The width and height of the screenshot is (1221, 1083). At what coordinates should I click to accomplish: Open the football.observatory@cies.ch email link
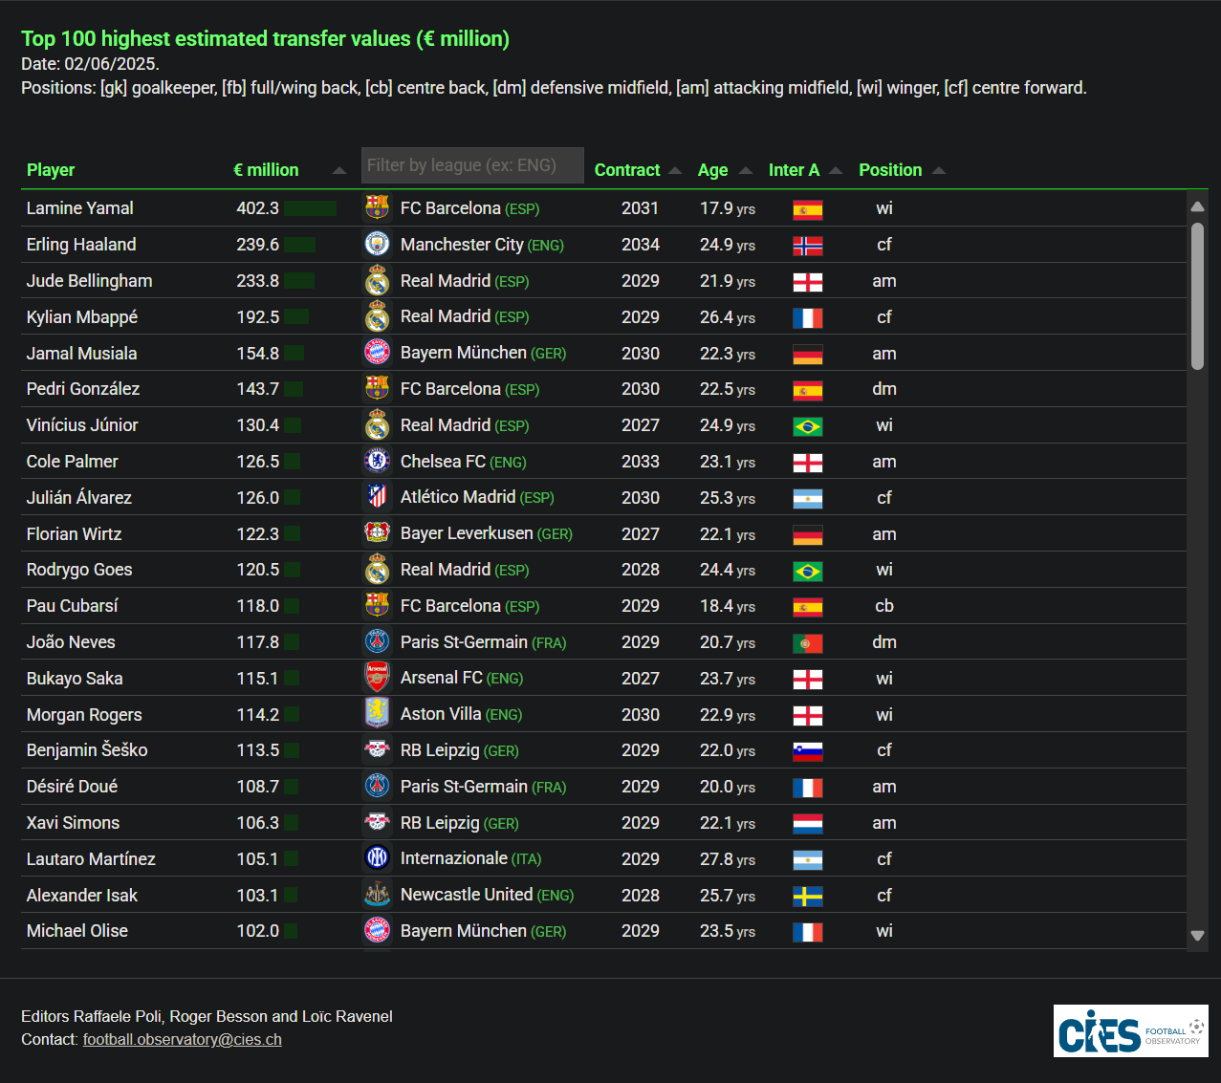pyautogui.click(x=183, y=1040)
